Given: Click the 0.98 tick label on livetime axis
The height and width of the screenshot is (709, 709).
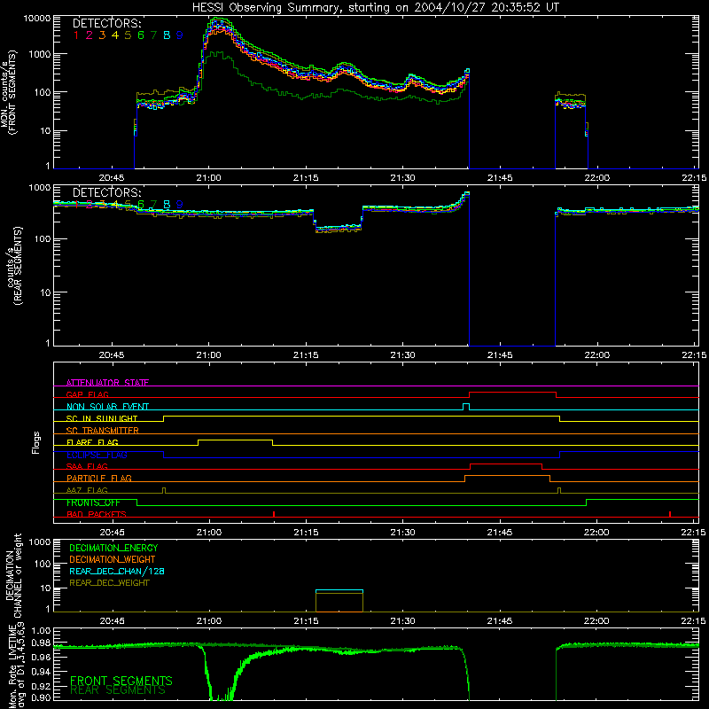Looking at the screenshot, I should coord(41,643).
